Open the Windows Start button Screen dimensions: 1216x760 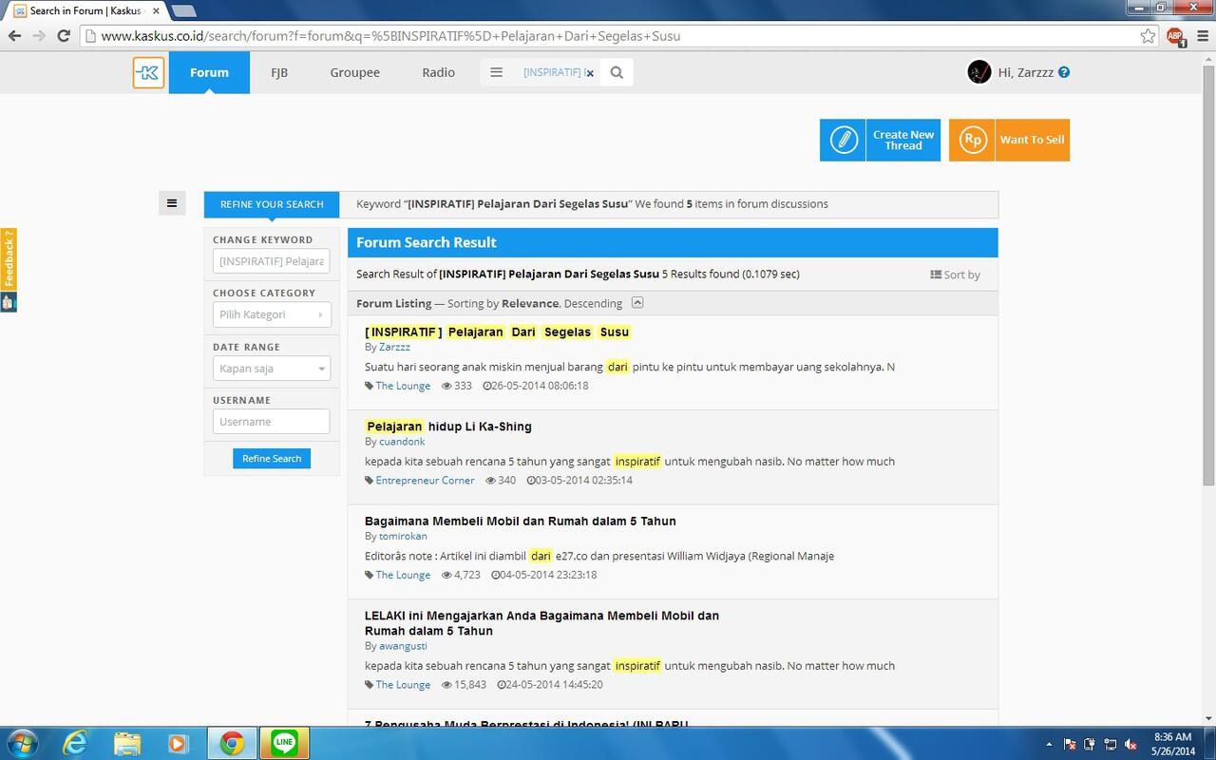(x=21, y=743)
